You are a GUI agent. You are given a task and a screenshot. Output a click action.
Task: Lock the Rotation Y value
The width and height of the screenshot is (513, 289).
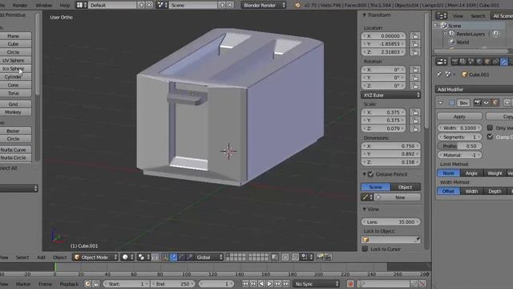coord(415,78)
